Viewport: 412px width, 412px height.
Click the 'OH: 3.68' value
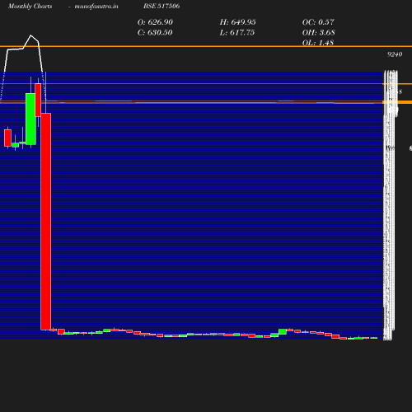click(319, 33)
